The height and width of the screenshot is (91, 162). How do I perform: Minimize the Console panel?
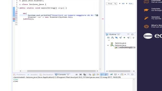click(x=128, y=74)
